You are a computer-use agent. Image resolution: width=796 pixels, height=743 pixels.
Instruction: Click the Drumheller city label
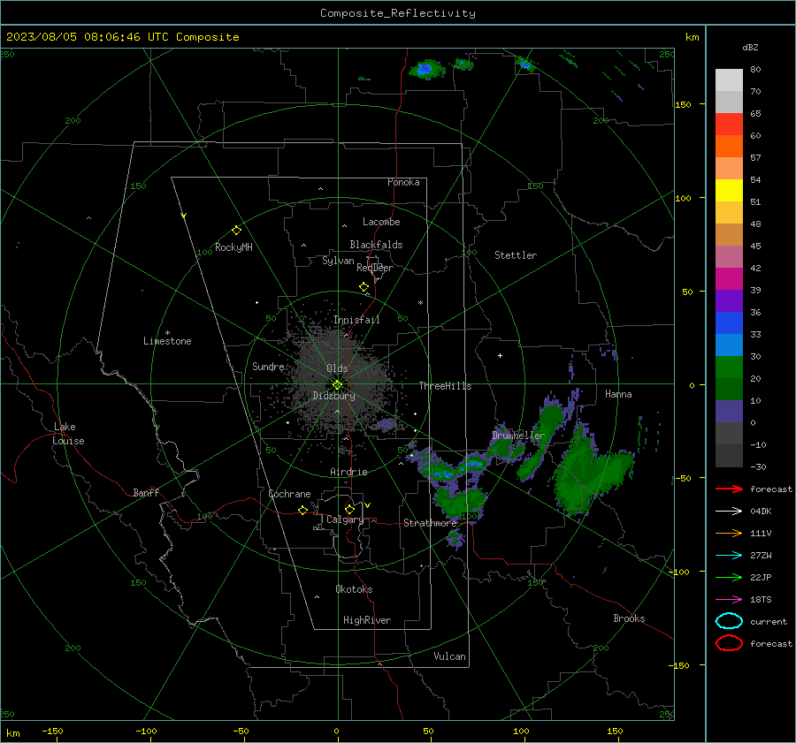coord(518,436)
